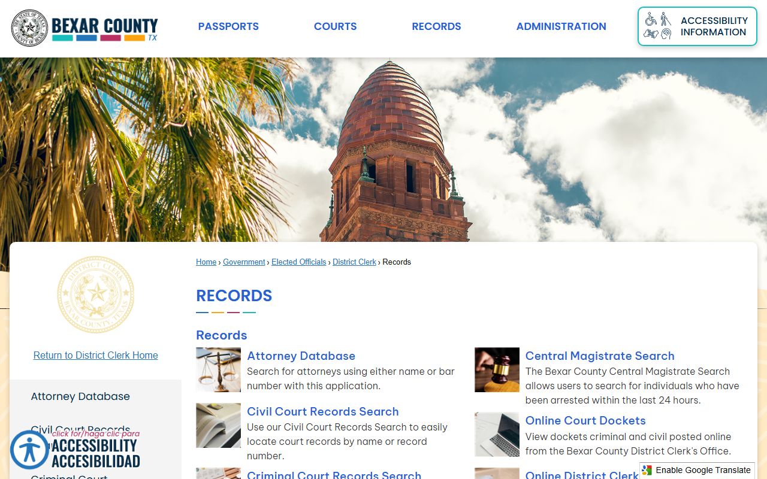
Task: Click the laptop thumbnail for Court Dockets
Action: click(x=497, y=434)
